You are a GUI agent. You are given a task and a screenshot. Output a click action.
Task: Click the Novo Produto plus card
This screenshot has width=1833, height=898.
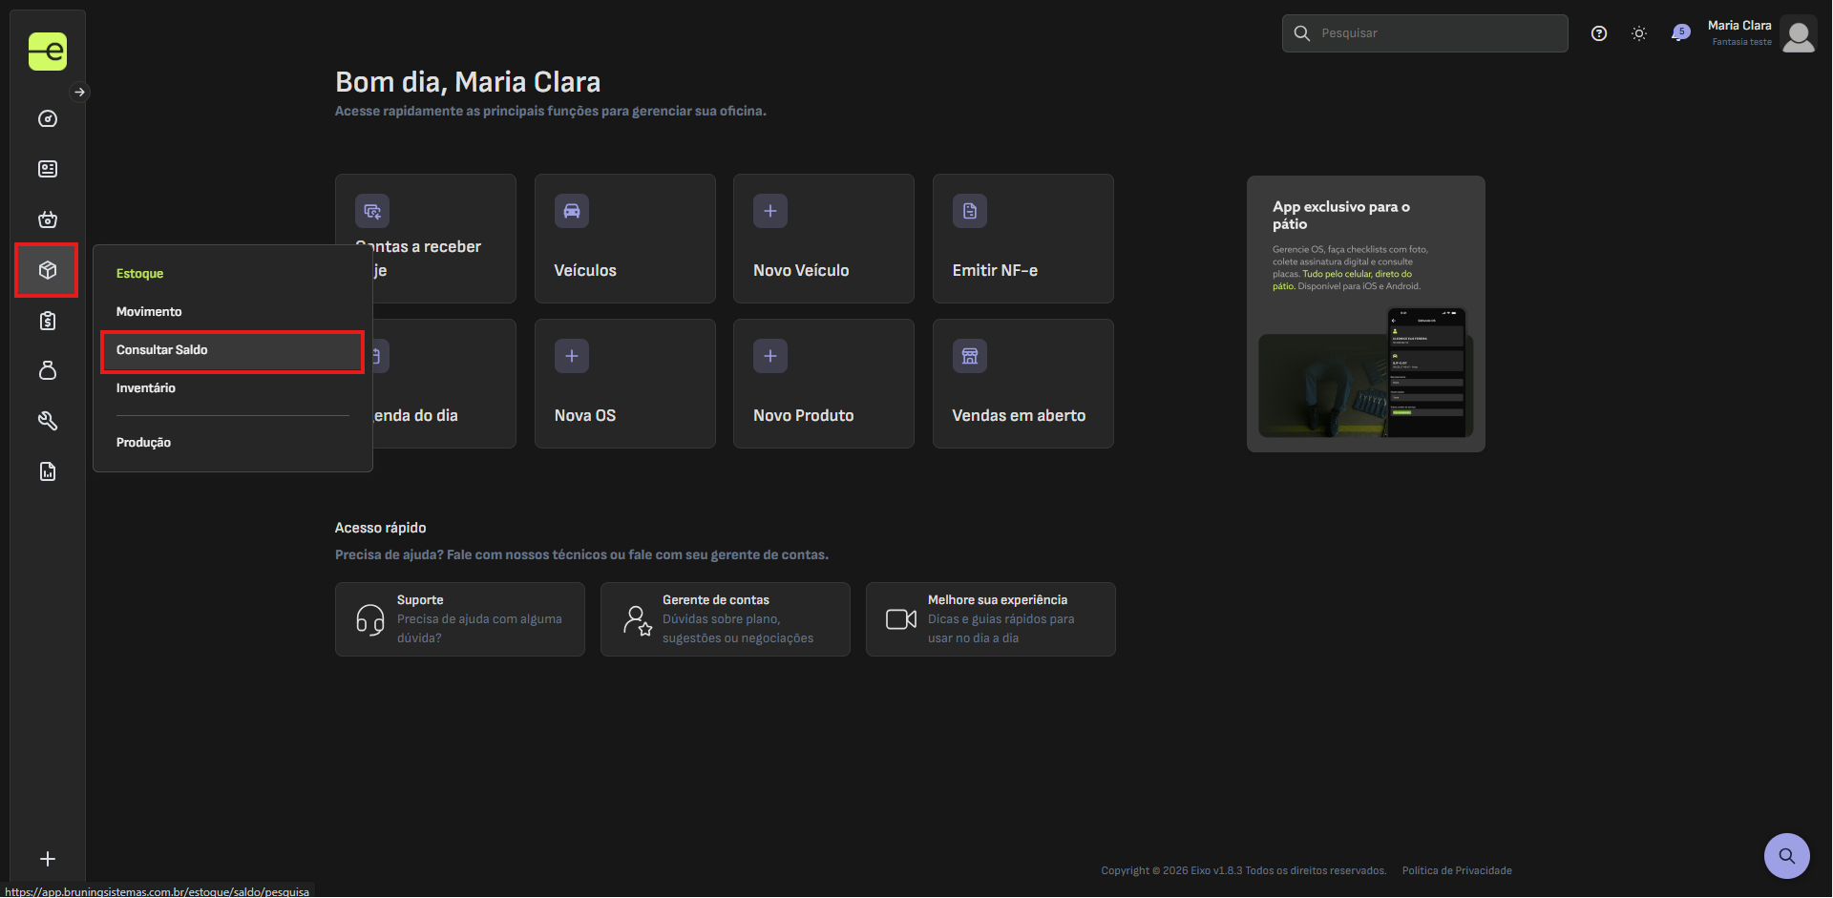pyautogui.click(x=824, y=384)
